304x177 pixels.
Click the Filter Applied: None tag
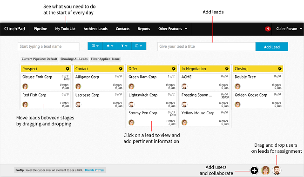point(105,59)
